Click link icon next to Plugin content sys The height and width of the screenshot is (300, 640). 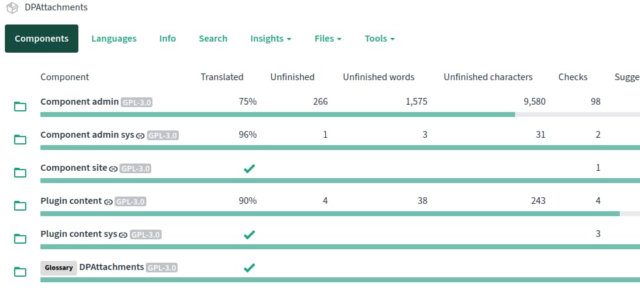[x=122, y=234]
